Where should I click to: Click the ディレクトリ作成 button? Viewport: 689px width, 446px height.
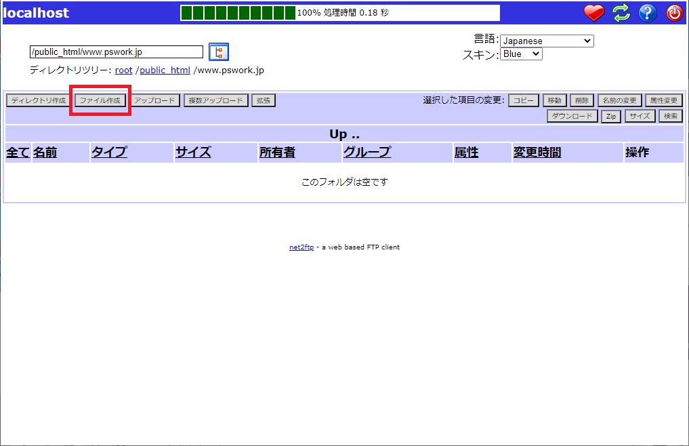pos(37,100)
